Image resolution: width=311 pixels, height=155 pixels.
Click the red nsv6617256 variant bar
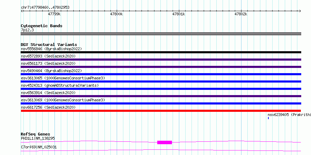161,111
